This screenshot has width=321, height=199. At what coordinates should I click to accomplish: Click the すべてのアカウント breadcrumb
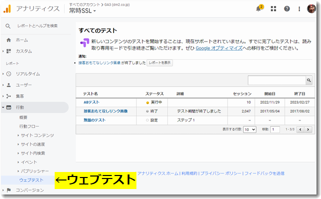pos(84,4)
